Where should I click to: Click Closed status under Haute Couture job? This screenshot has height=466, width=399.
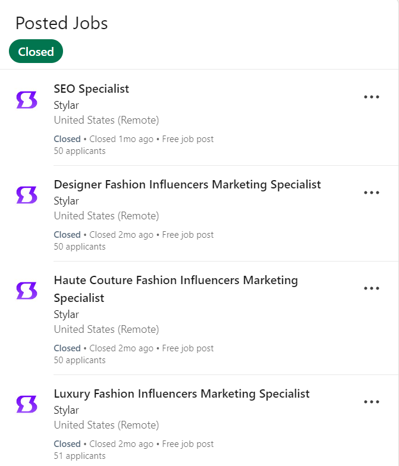click(x=67, y=348)
